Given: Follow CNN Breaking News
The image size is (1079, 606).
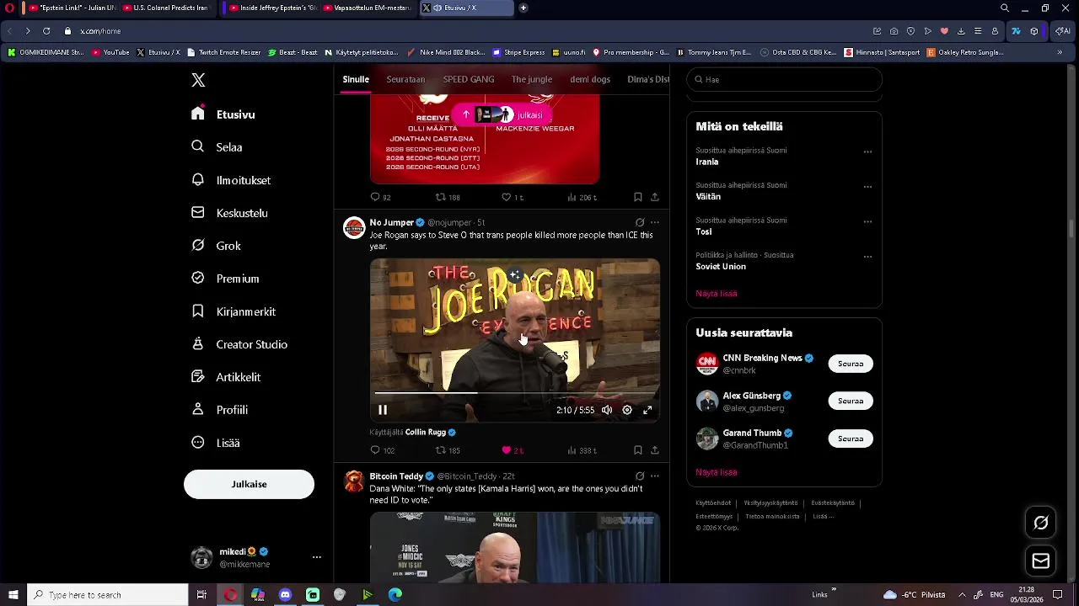Looking at the screenshot, I should [x=851, y=364].
